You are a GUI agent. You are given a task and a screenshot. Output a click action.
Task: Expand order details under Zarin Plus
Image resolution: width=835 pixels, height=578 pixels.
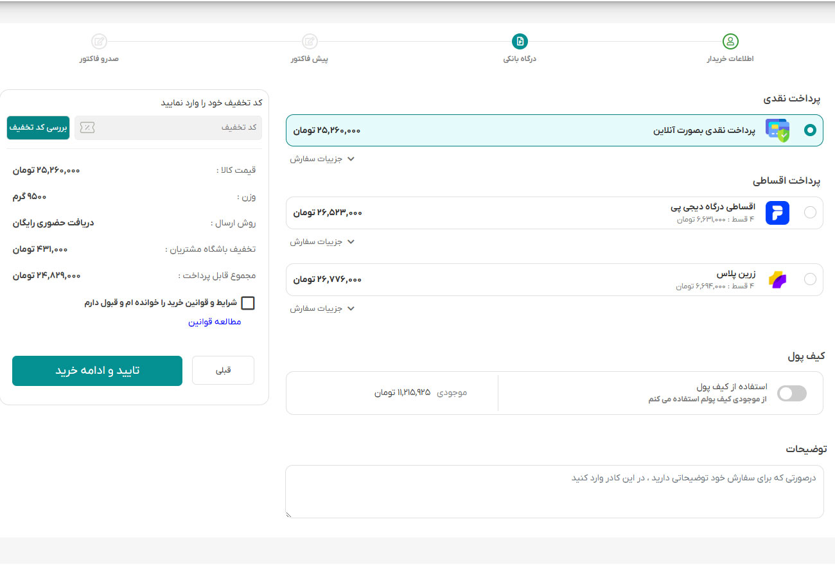pyautogui.click(x=322, y=308)
